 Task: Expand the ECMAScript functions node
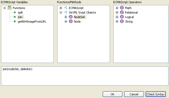tap(61, 8)
